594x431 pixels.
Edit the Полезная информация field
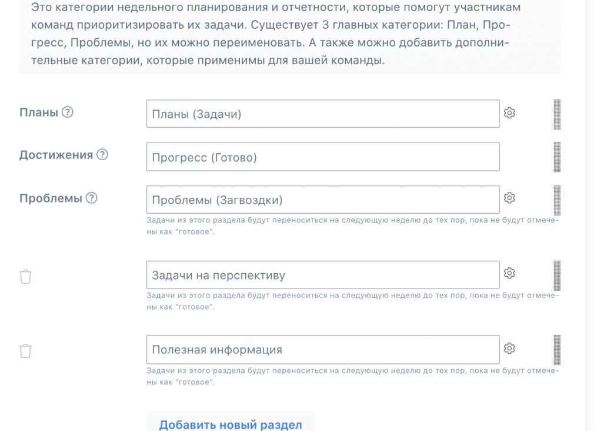coord(323,349)
